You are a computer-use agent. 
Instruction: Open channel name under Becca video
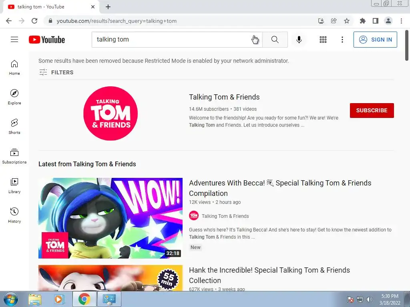[x=225, y=216]
